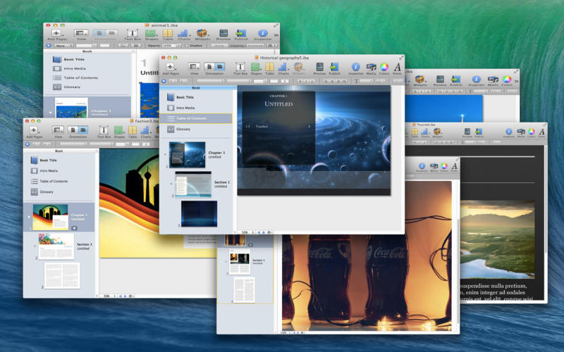Open Fonts panel in Historical geography5 toolbar
The height and width of the screenshot is (352, 564).
(x=398, y=68)
